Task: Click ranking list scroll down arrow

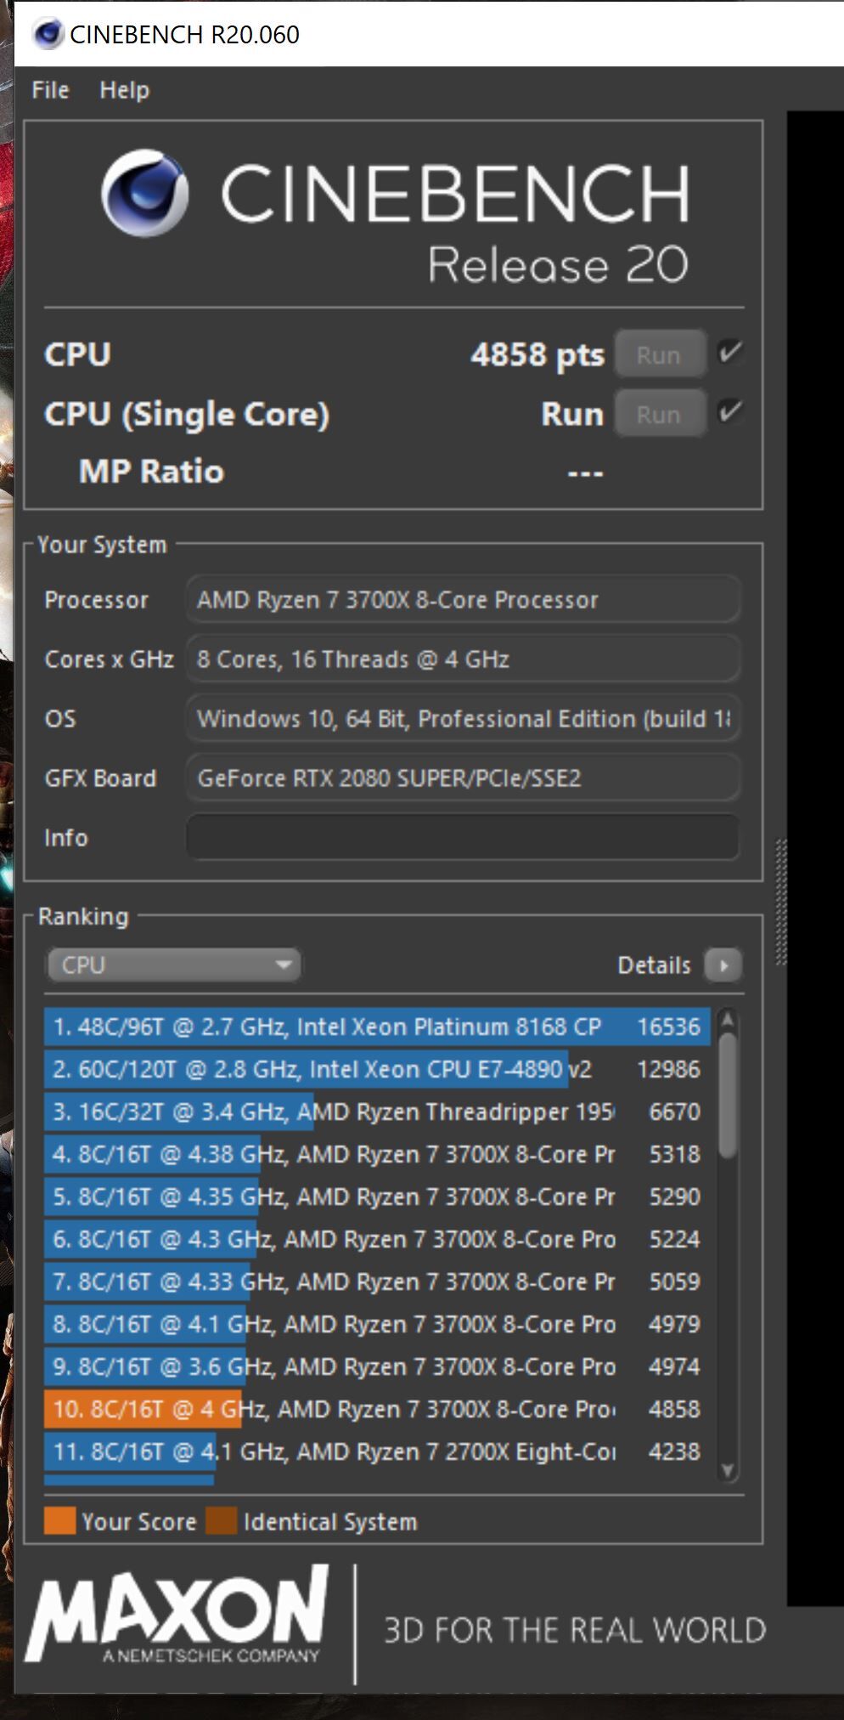Action: tap(728, 1470)
